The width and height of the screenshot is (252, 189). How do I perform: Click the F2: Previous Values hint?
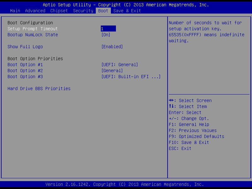pyautogui.click(x=193, y=130)
